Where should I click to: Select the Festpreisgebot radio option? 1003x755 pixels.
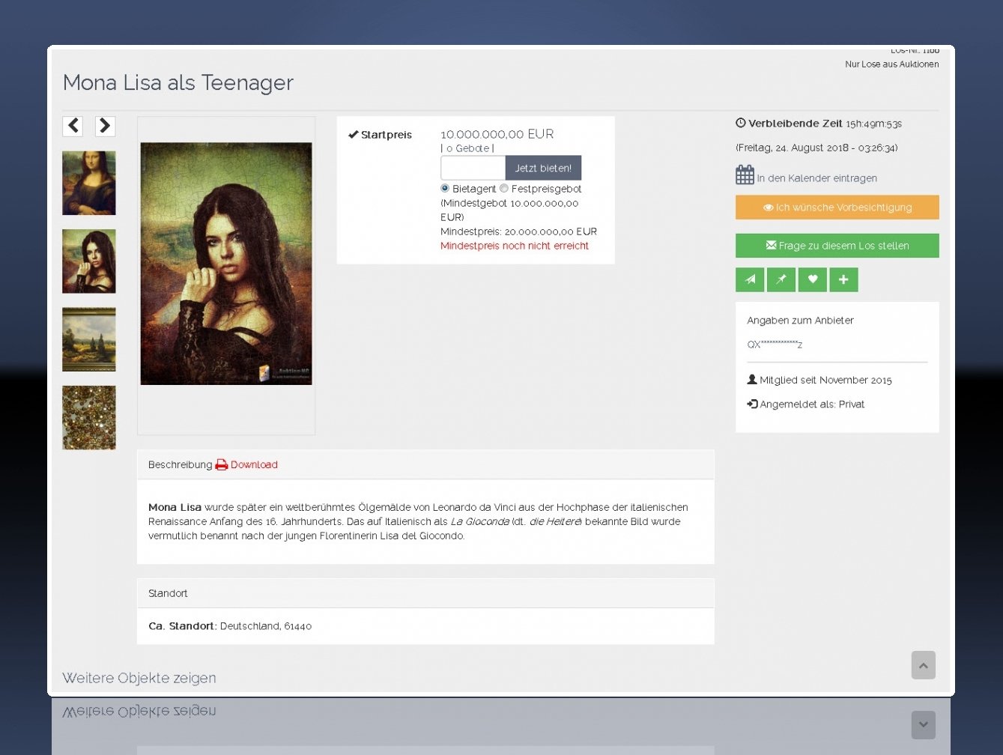504,188
